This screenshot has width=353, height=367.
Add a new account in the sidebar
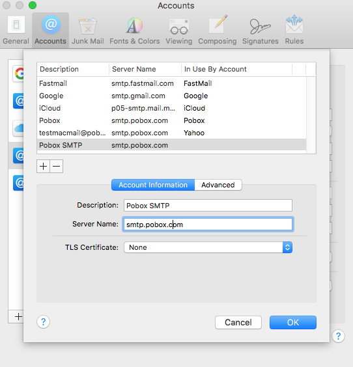point(18,317)
